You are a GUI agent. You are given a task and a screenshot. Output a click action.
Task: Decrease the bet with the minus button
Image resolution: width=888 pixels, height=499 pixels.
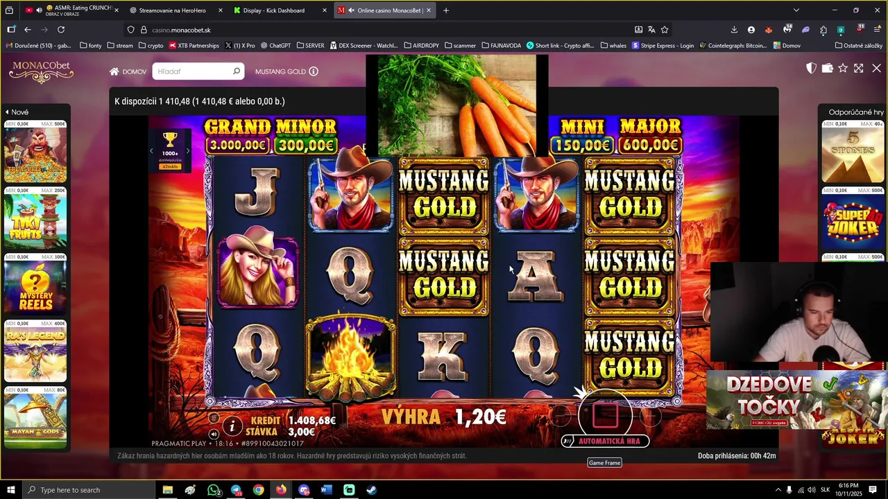[x=561, y=415]
